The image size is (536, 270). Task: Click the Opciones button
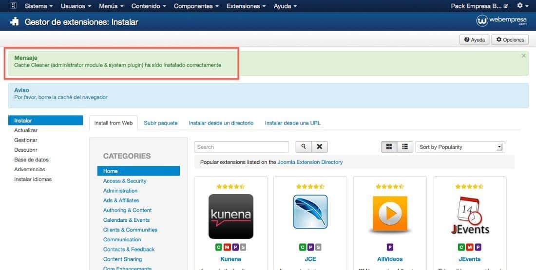pos(510,39)
